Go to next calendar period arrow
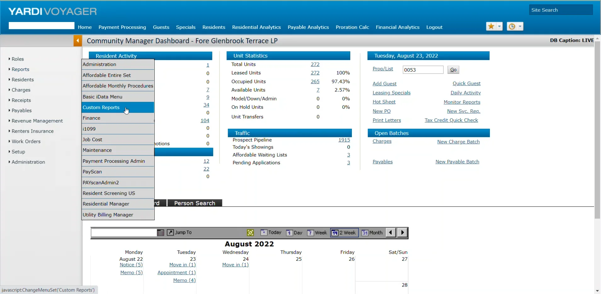Screen dimensions: 601x294 tap(402, 232)
